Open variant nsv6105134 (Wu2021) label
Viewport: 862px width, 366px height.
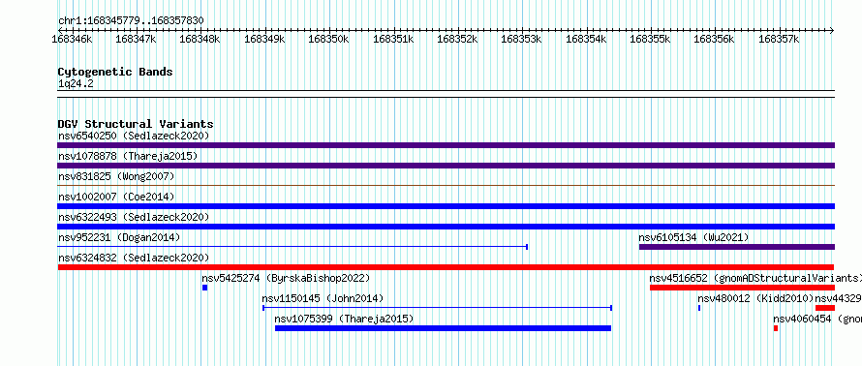coord(693,237)
